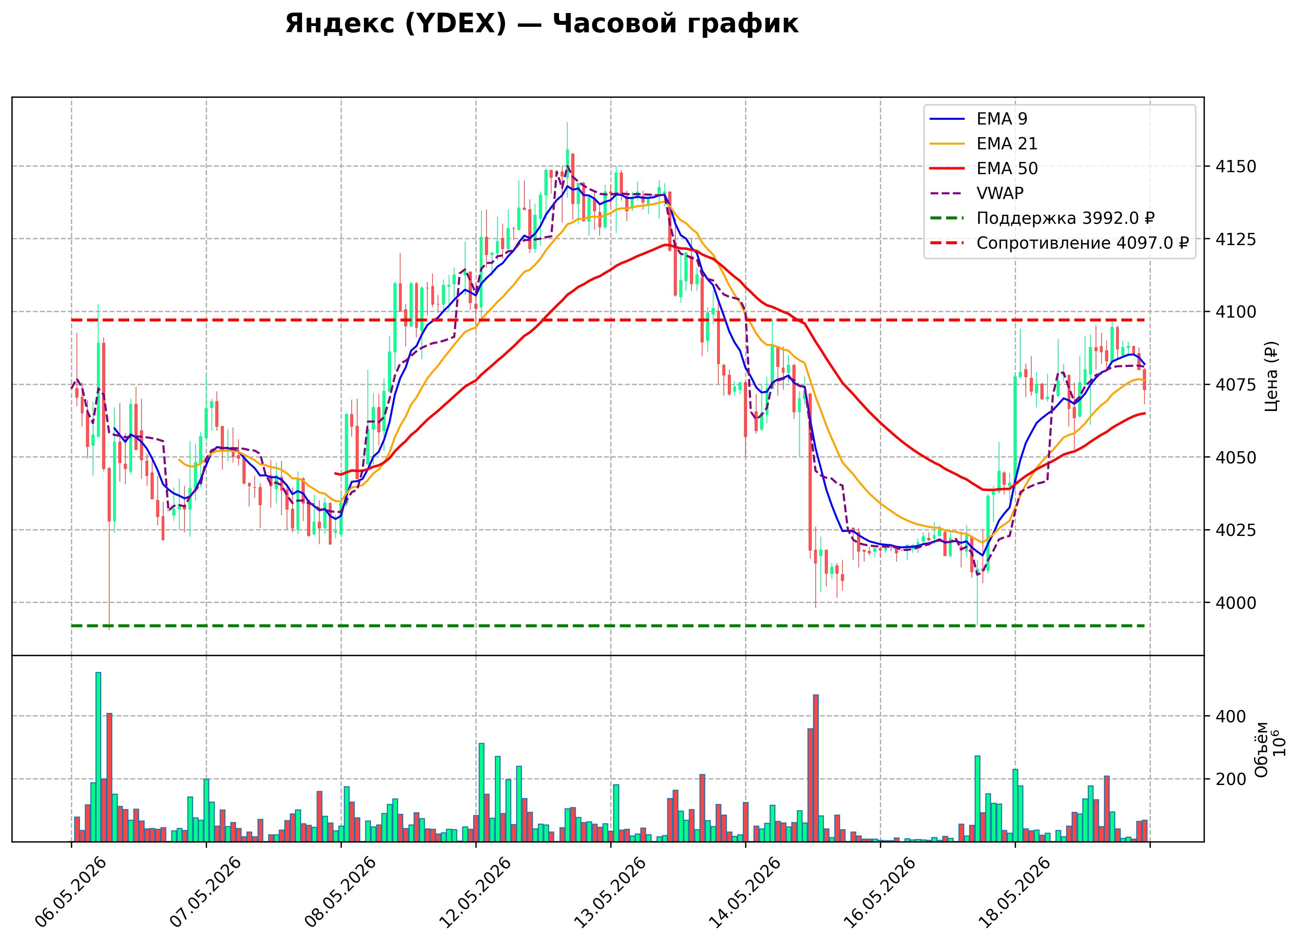
Task: Click the red dashed resistance line at 4097
Action: coord(608,320)
